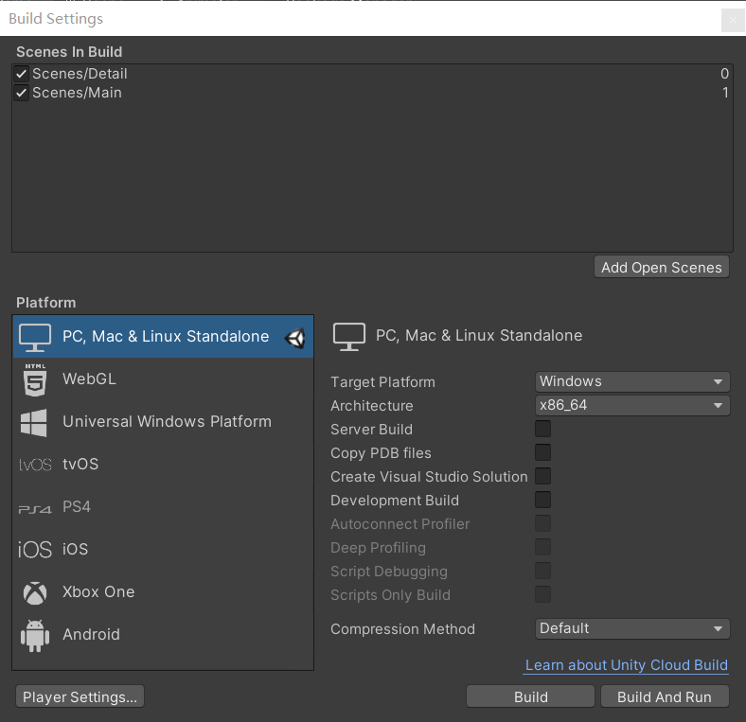Select WebGL platform
The width and height of the screenshot is (746, 722).
(x=163, y=379)
